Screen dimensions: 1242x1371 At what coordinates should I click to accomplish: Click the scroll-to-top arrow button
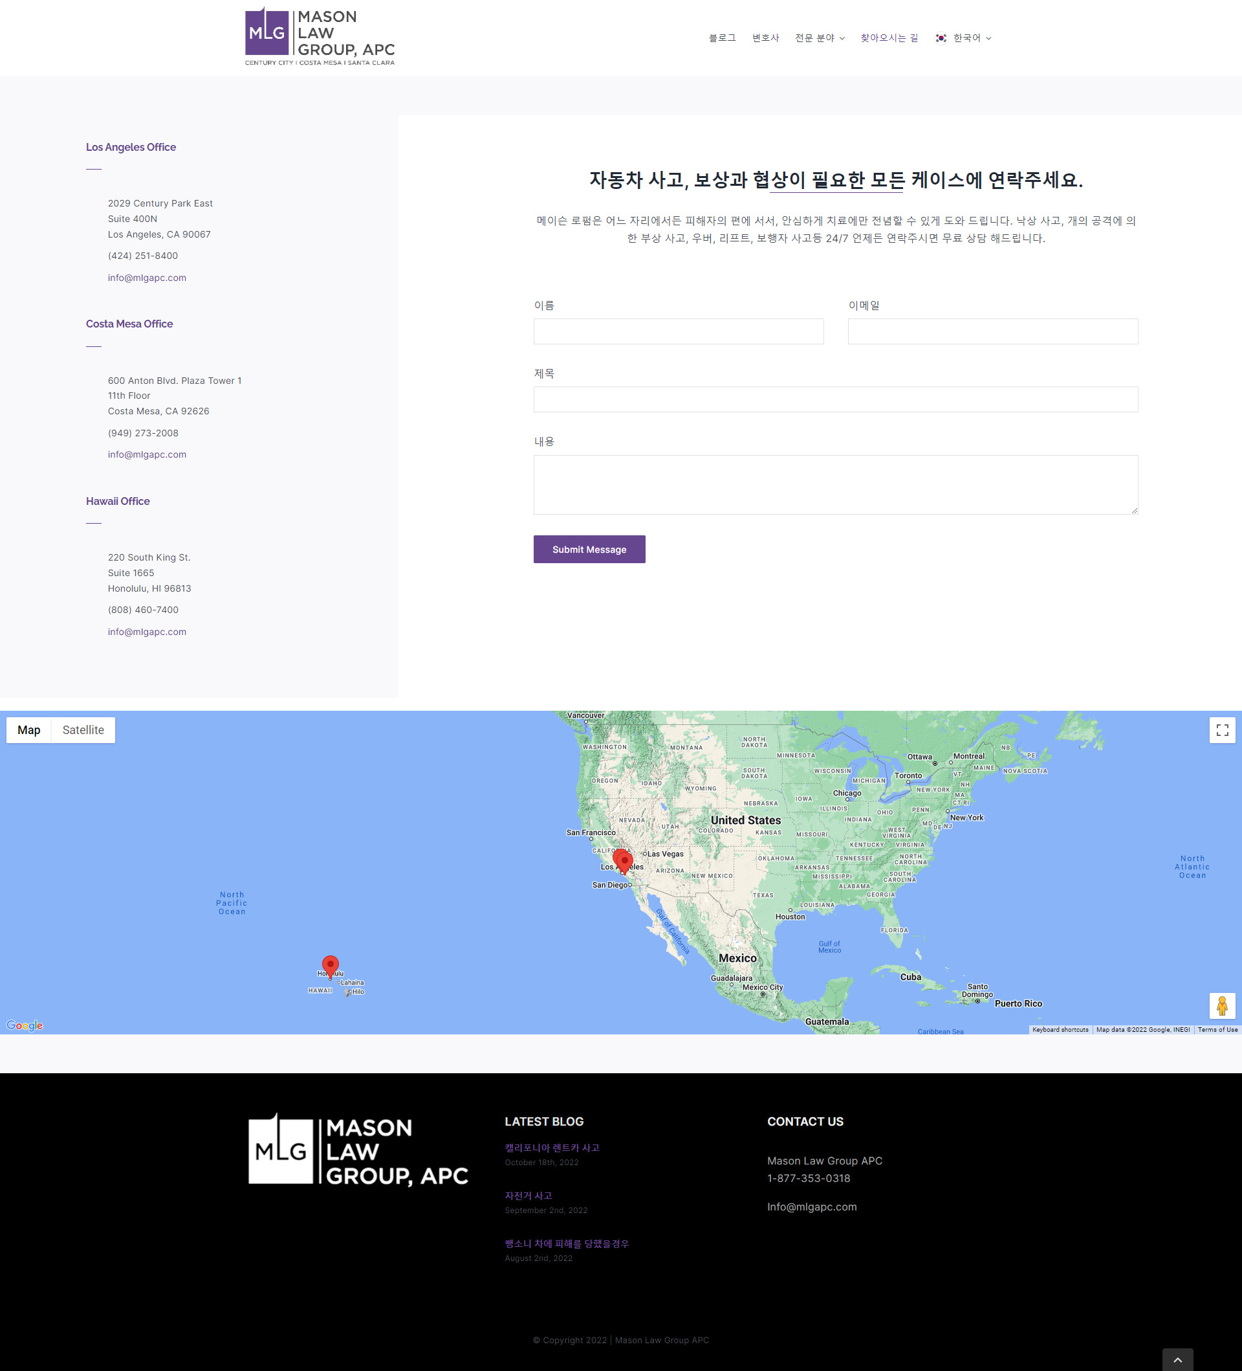point(1177,1359)
